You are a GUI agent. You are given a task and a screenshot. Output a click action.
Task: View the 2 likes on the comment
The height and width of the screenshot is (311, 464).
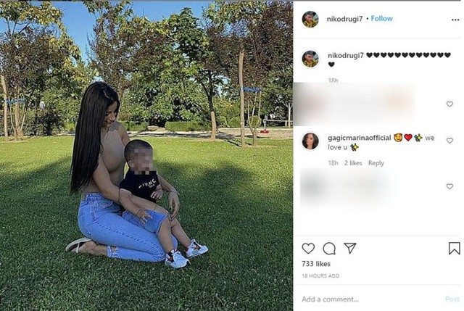coord(353,163)
